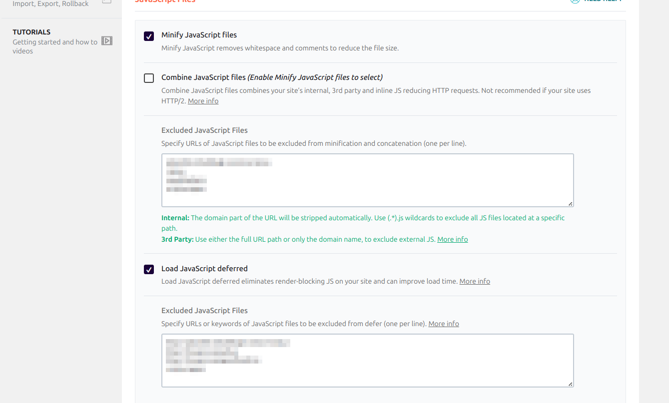Viewport: 669px width, 403px height.
Task: Follow More info link for Load JavaScript deferred
Action: (475, 281)
